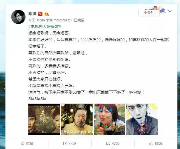View the third image with blue eyebrows

tap(109, 119)
